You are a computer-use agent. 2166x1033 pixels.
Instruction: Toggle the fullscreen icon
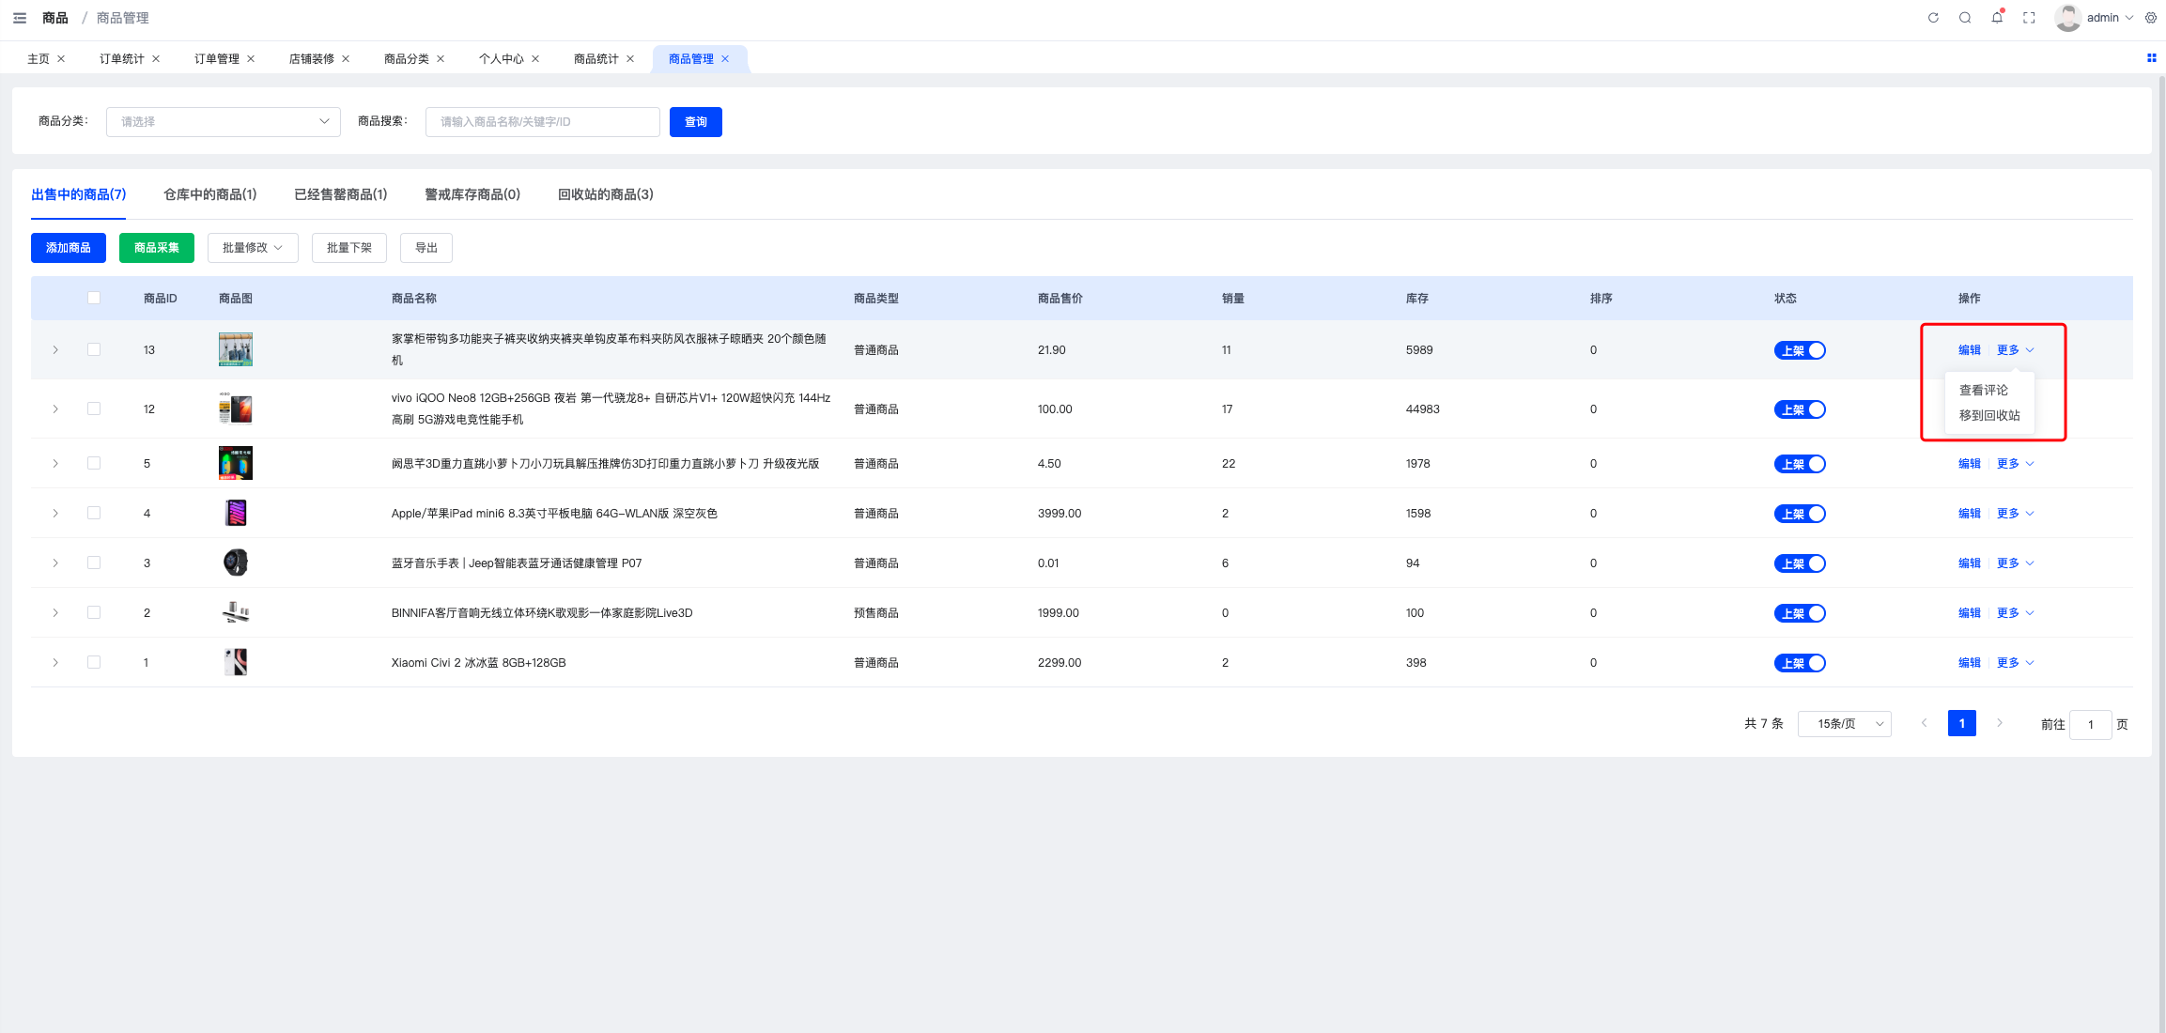coord(2029,18)
